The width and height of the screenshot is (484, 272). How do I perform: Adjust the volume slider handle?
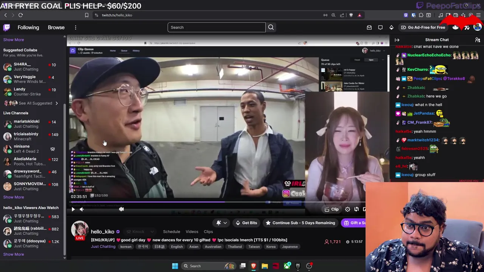(121, 209)
